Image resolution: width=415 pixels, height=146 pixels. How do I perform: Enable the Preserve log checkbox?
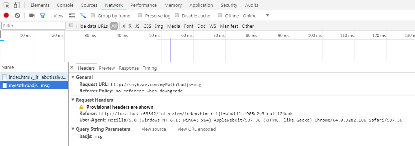(140, 16)
